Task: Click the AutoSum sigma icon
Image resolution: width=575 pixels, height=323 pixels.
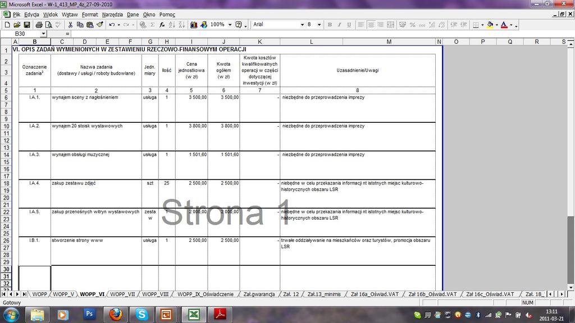Action: click(153, 25)
